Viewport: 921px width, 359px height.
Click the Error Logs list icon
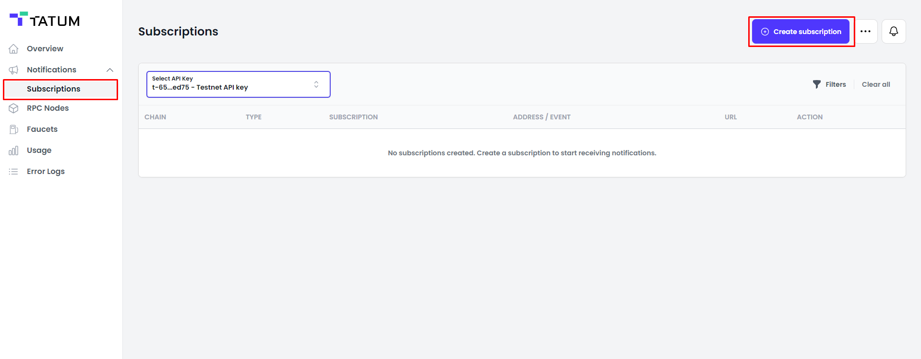tap(13, 172)
